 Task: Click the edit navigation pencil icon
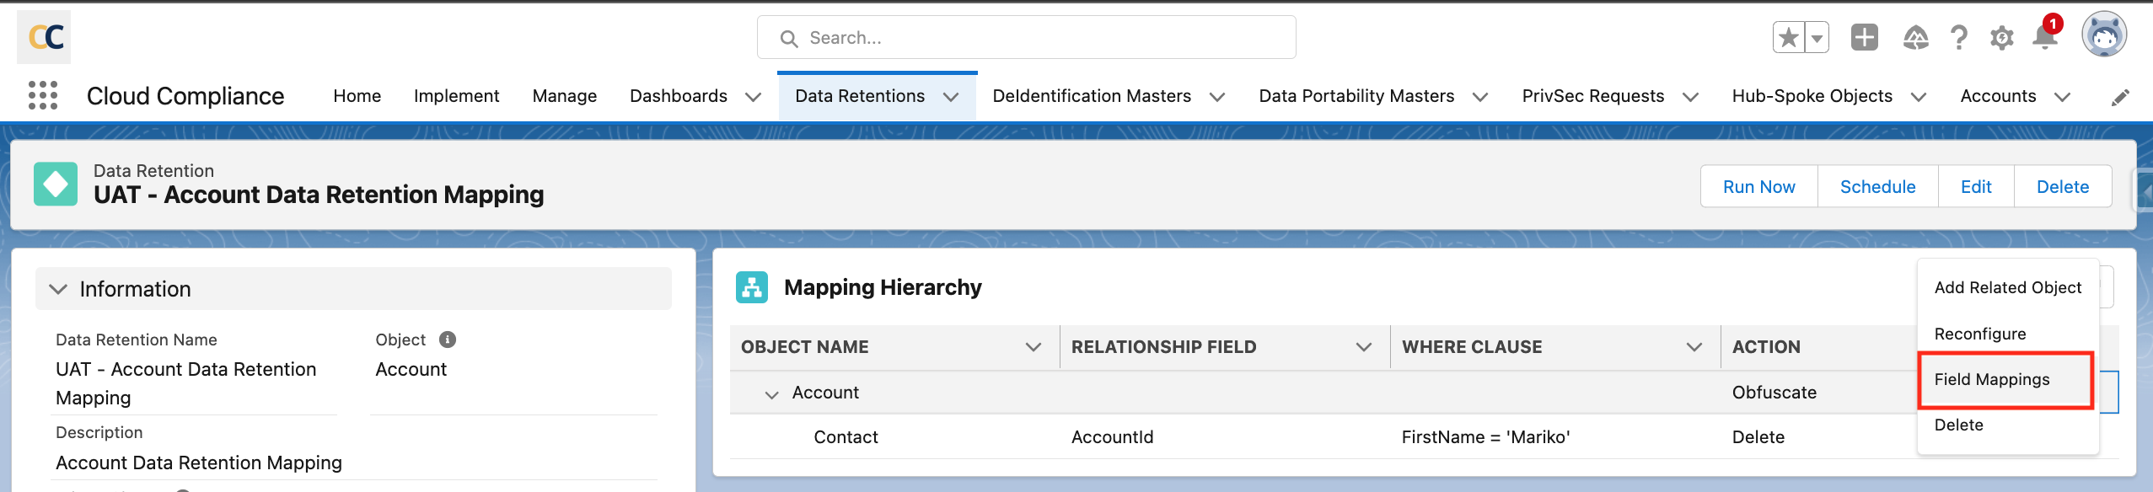2119,98
